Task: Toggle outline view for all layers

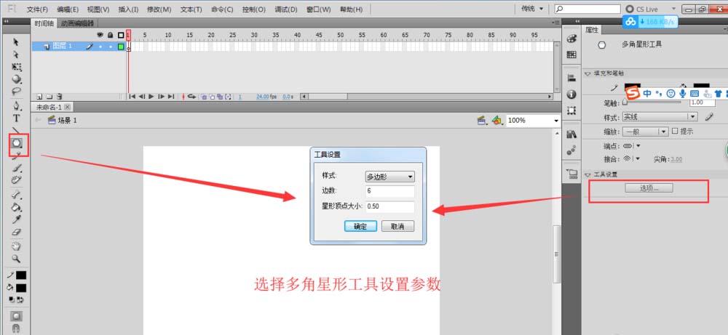Action: [x=121, y=35]
